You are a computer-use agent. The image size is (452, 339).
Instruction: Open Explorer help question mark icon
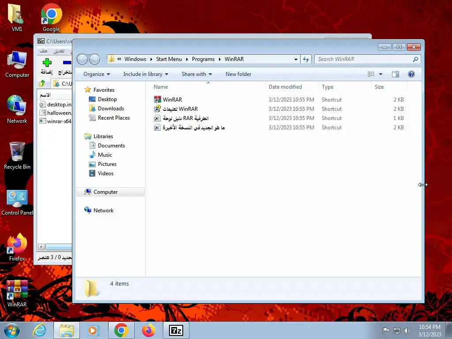click(x=411, y=74)
